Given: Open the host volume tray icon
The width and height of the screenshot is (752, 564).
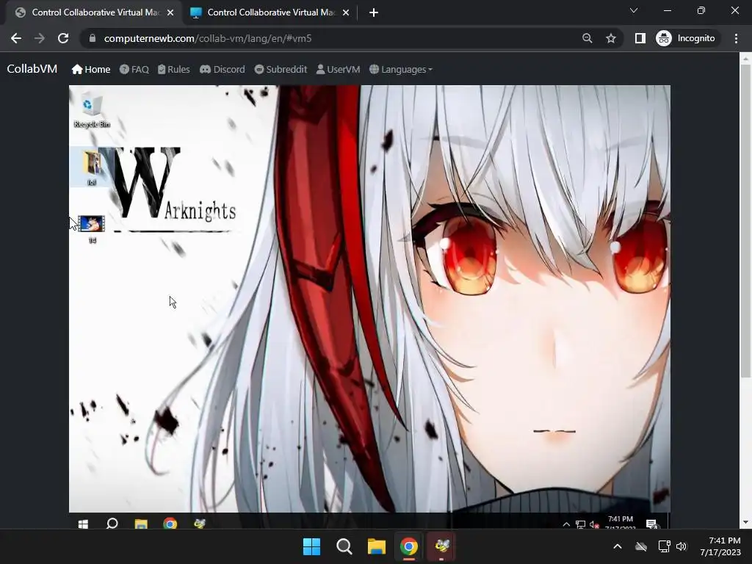Looking at the screenshot, I should (681, 546).
